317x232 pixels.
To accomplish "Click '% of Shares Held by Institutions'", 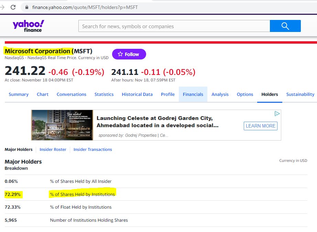I will (82, 194).
